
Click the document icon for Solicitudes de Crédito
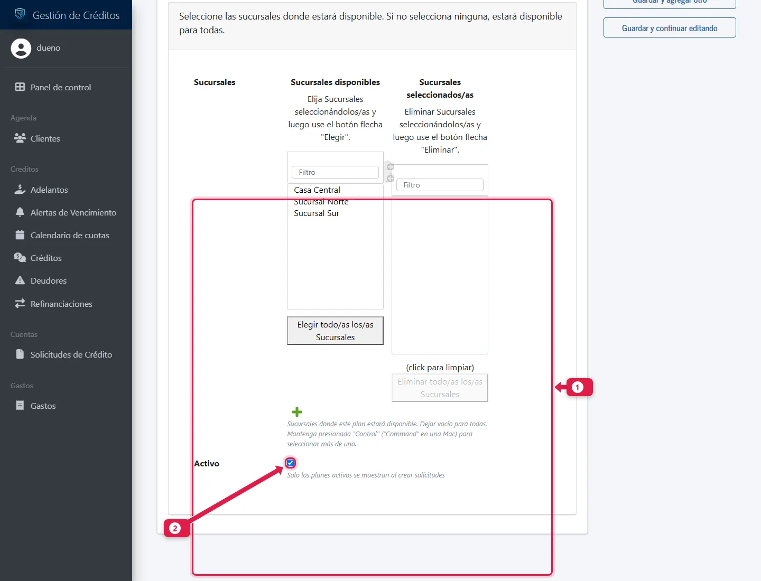click(x=20, y=354)
